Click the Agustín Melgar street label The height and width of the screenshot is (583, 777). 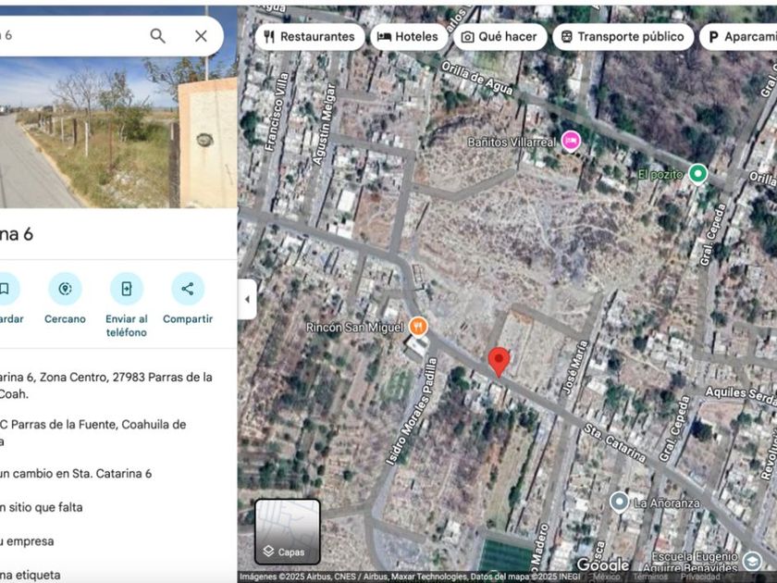(324, 124)
